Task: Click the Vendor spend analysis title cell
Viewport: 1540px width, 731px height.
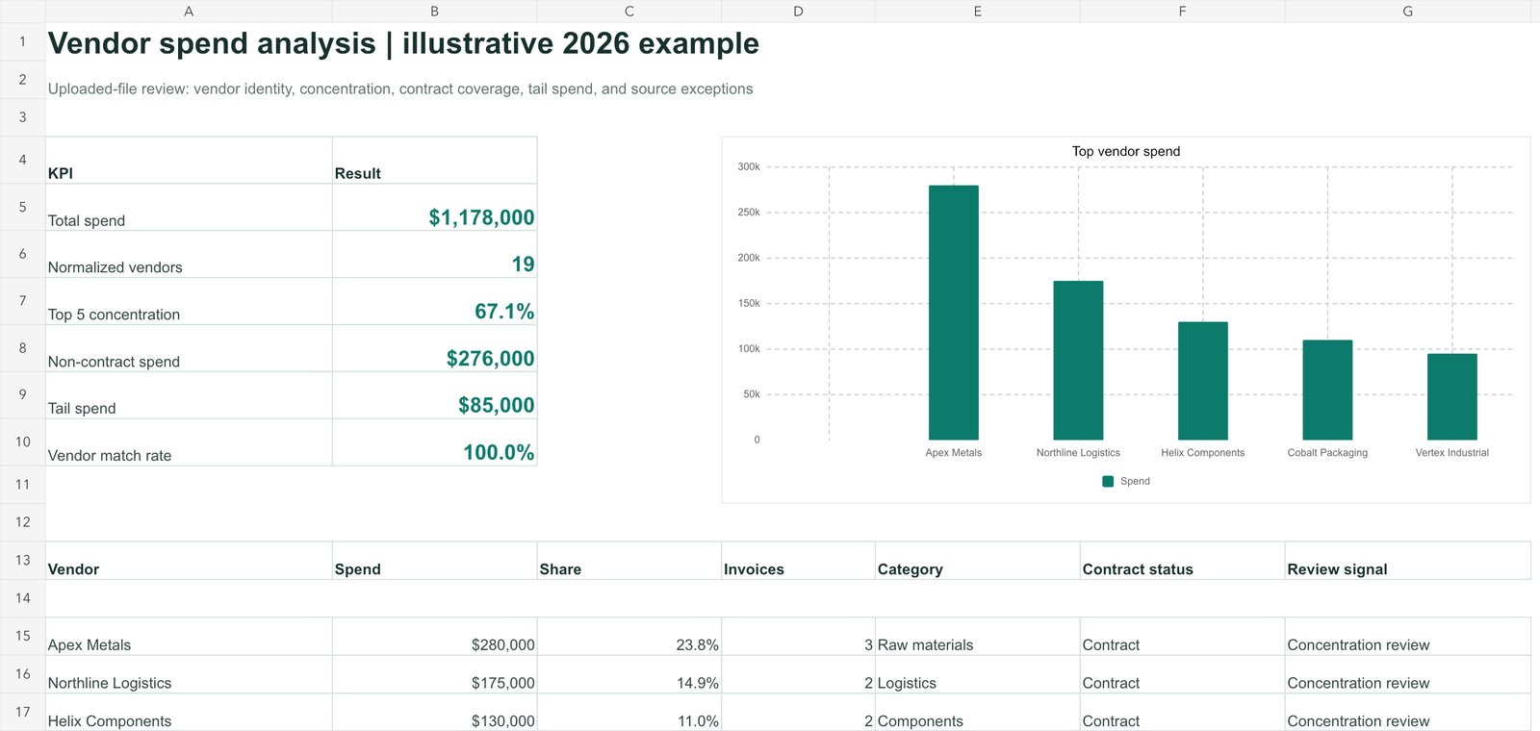Action: pyautogui.click(x=403, y=43)
